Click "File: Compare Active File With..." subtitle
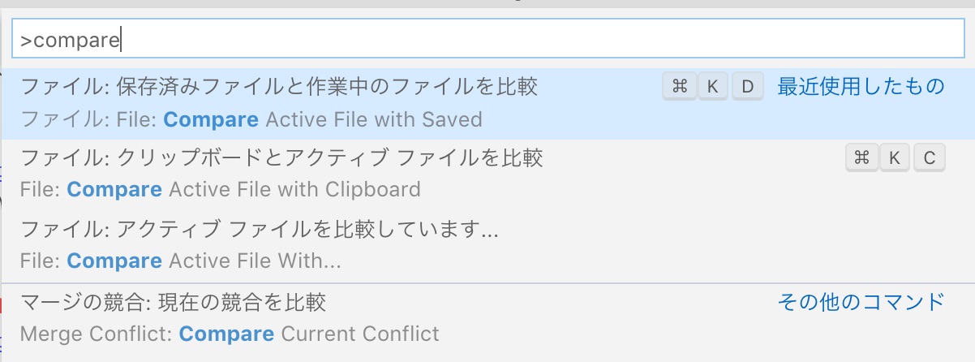The width and height of the screenshot is (975, 362). pos(180,261)
